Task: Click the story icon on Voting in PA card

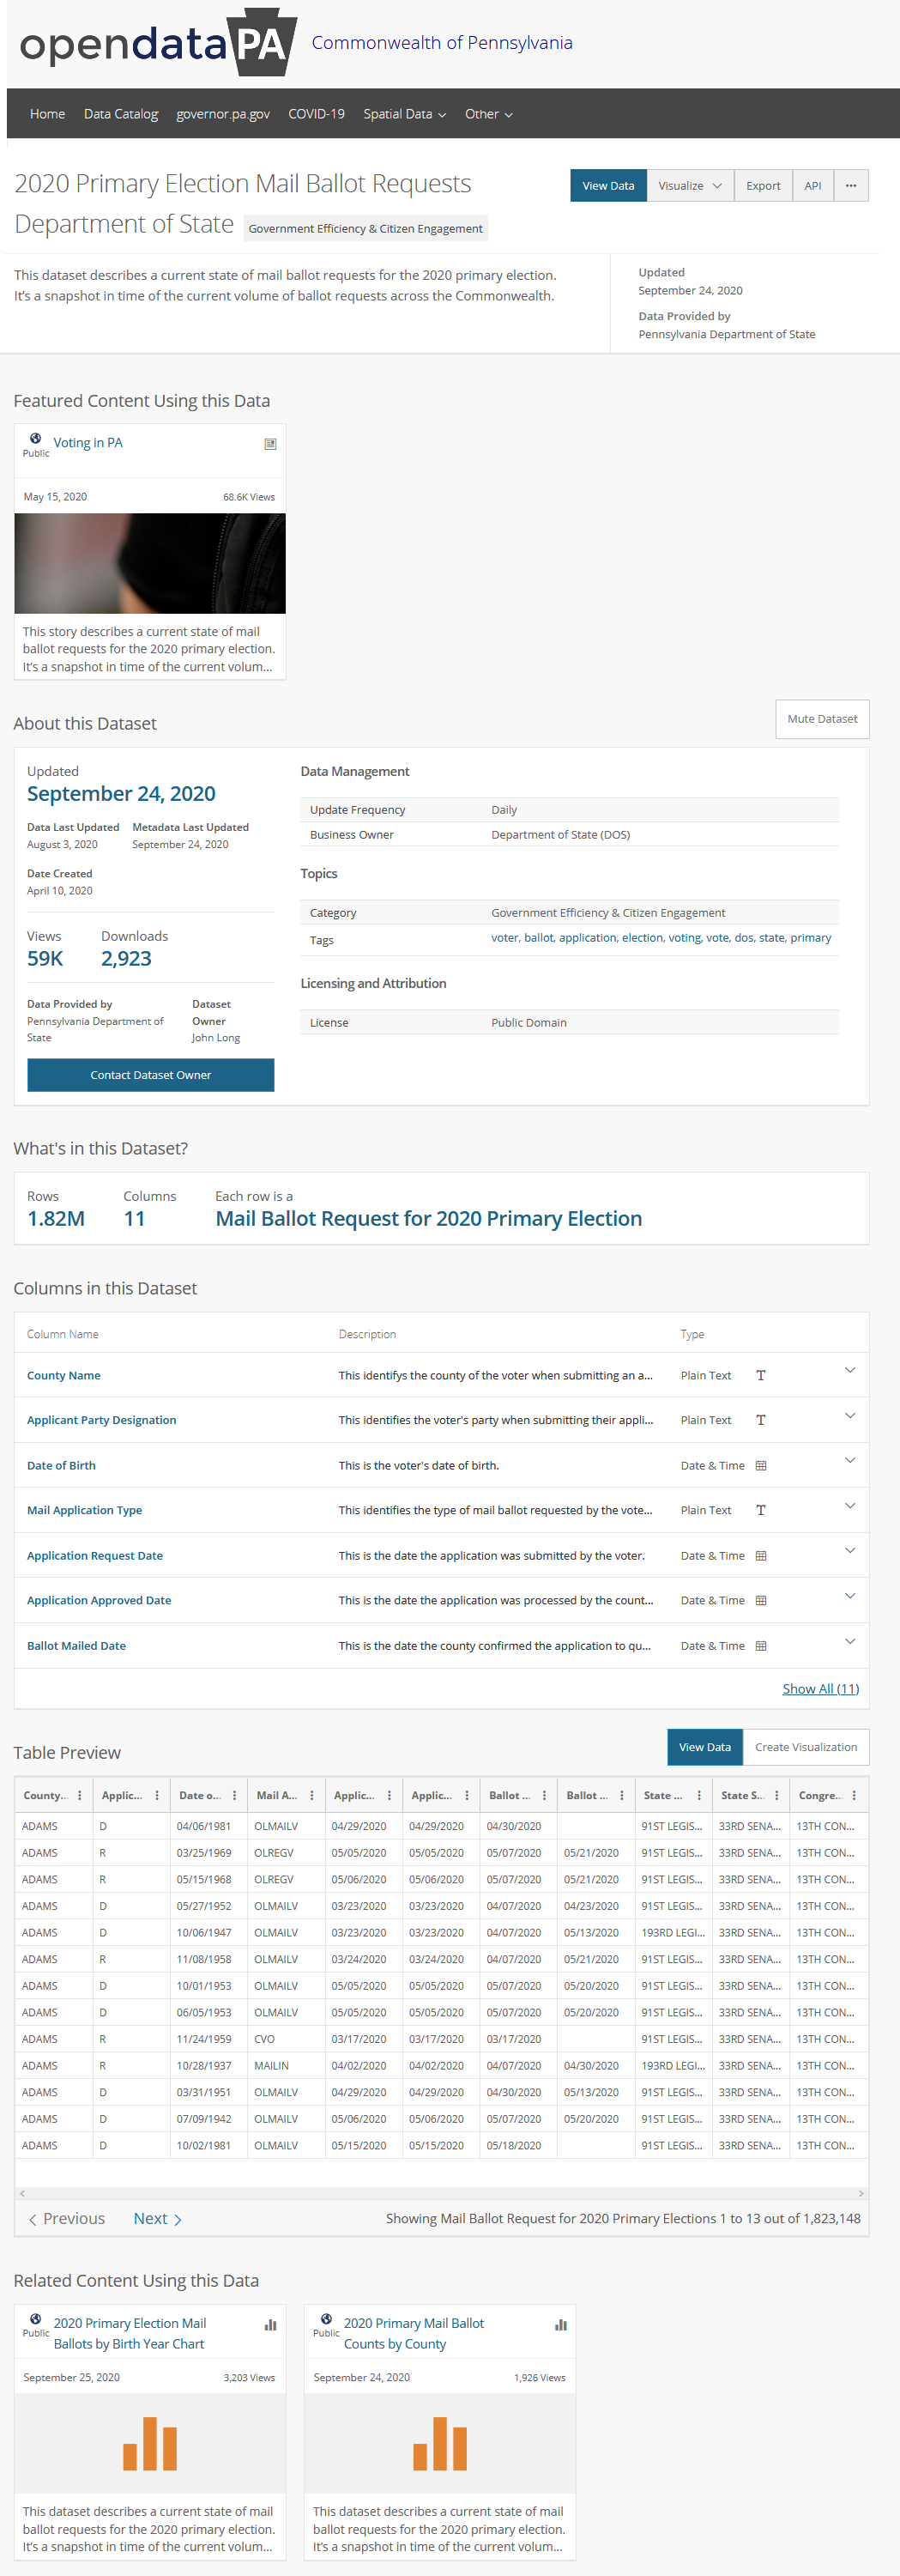Action: click(270, 444)
